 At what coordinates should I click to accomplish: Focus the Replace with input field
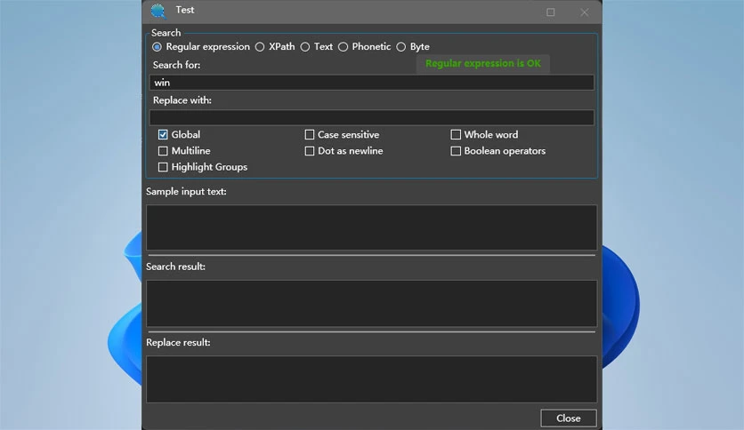point(371,117)
